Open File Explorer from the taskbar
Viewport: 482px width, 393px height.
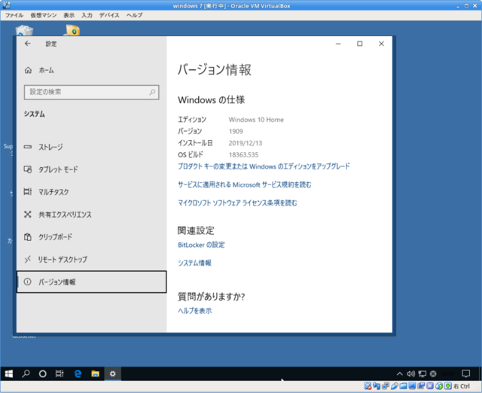[x=96, y=373]
